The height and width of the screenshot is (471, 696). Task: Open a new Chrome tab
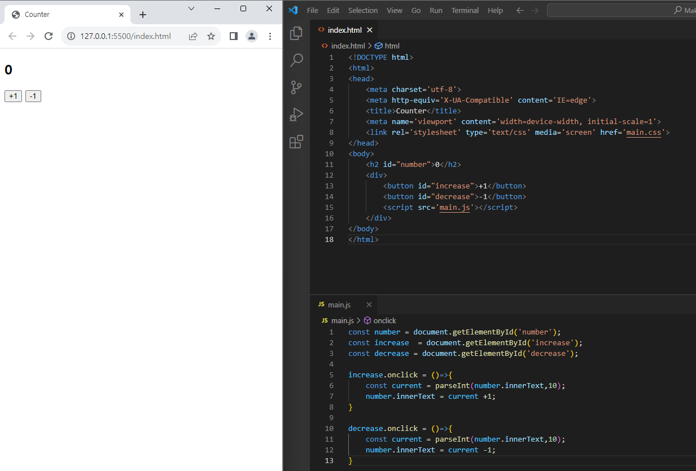(x=143, y=15)
